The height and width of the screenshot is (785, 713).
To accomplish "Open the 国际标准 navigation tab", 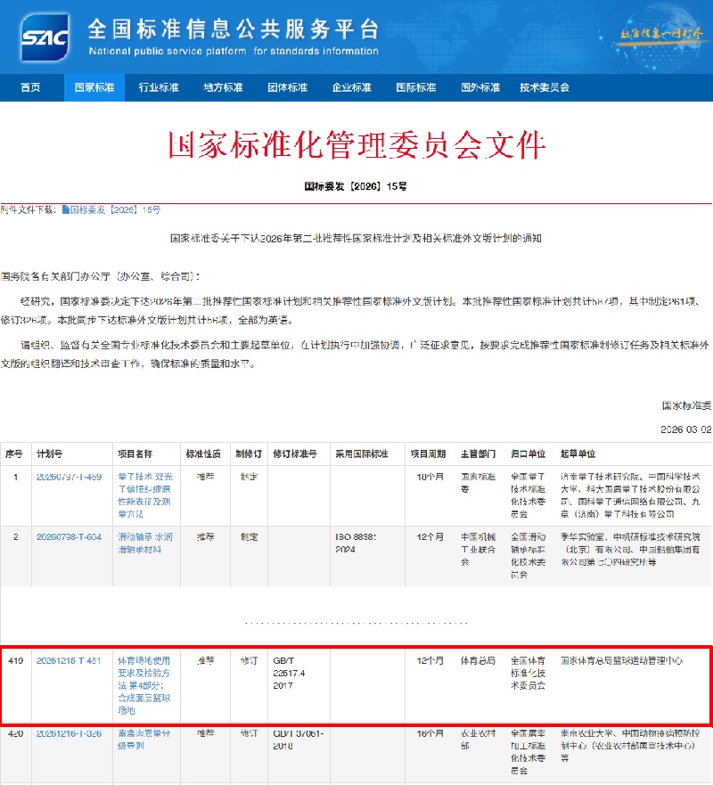I will [x=416, y=87].
